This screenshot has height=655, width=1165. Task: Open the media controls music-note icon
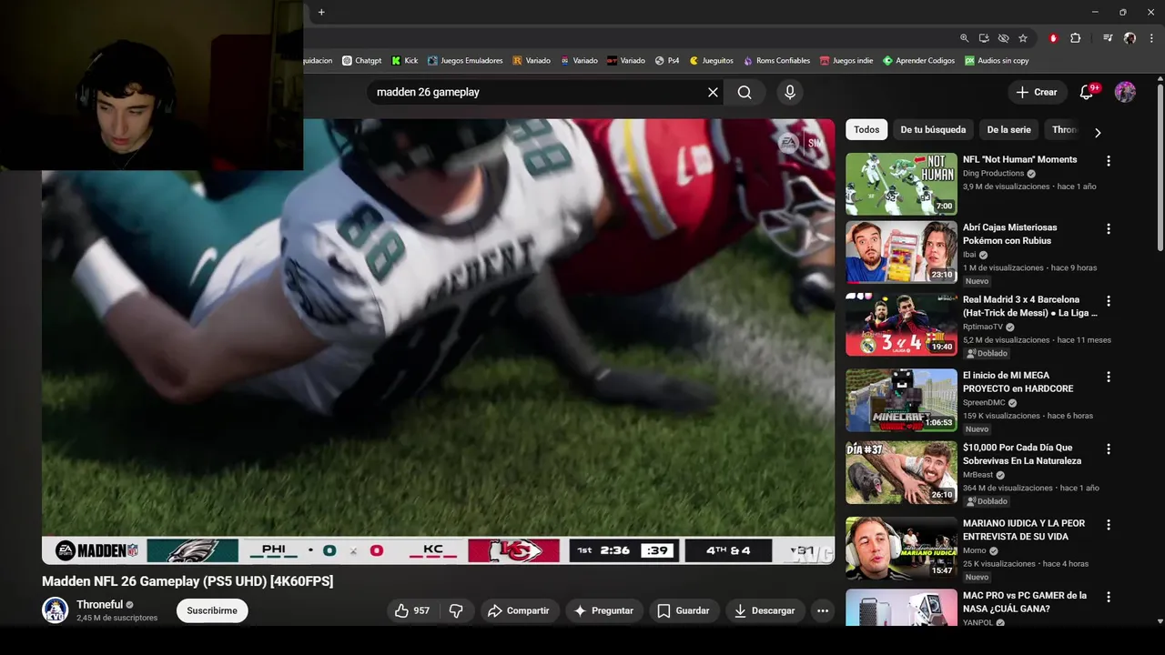coord(1107,38)
